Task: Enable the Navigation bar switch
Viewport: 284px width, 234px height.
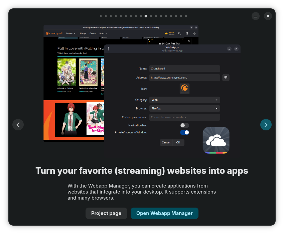Action: point(184,125)
